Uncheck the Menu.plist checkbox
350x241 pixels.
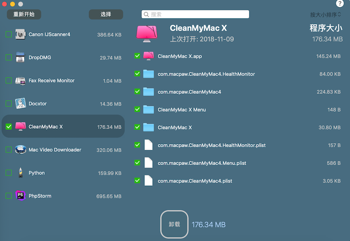(137, 163)
